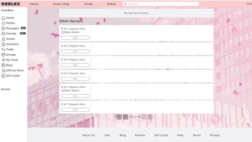Viewport: 252px width, 142px height.
Task: Click the KaykBlox username in sidebar
Action: click(x=7, y=10)
